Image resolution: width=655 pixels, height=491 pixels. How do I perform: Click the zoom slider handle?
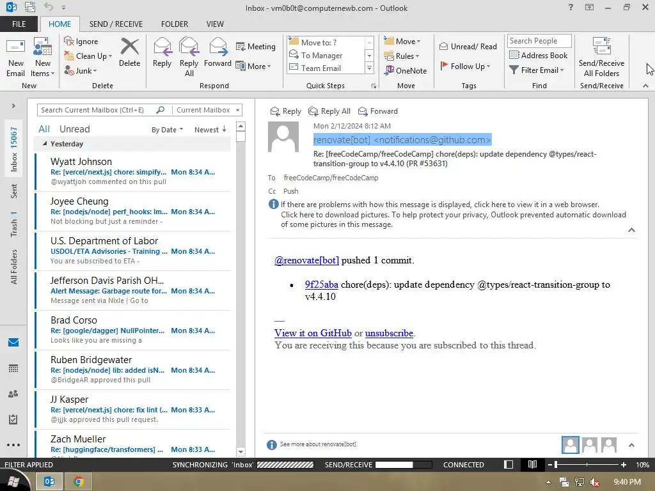coord(556,465)
